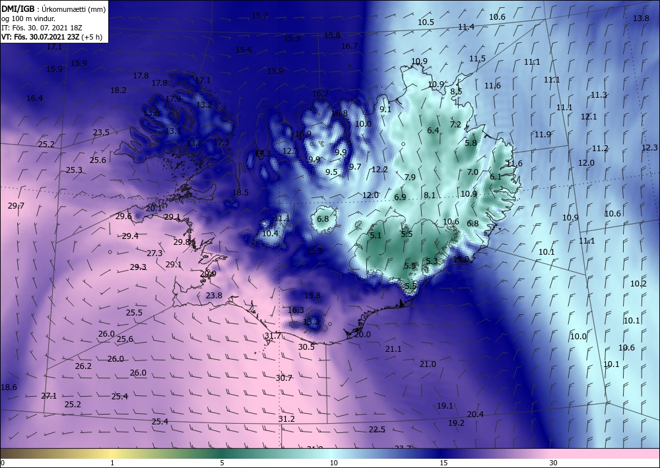Select the 29.7 value label
This screenshot has height=468, width=660.
click(16, 205)
